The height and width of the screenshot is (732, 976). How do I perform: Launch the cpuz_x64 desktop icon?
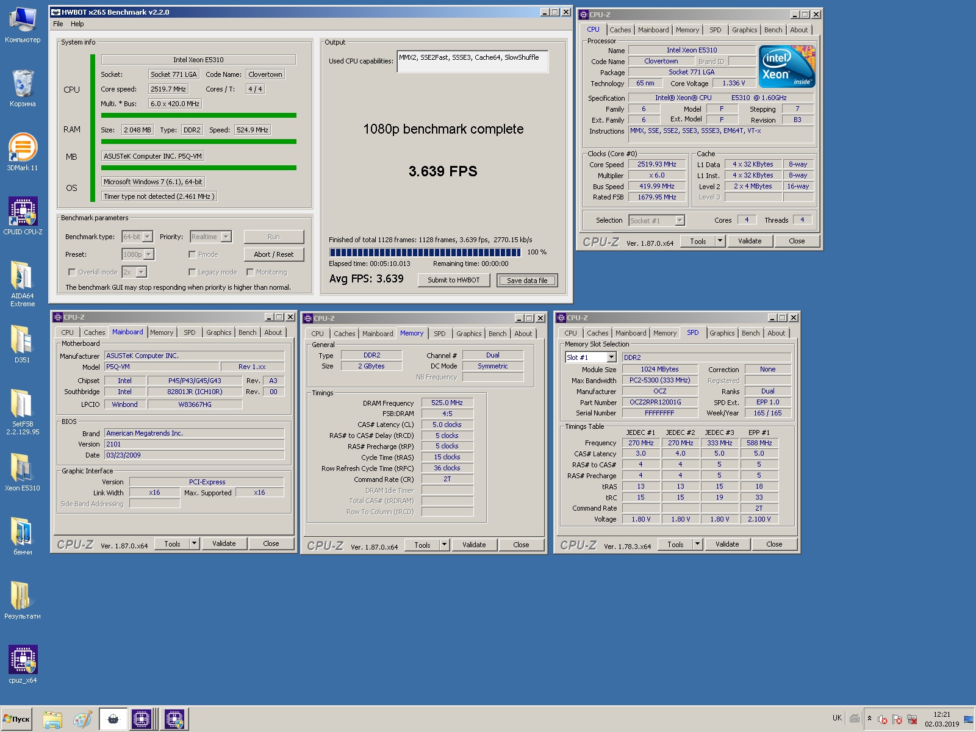pos(23,665)
